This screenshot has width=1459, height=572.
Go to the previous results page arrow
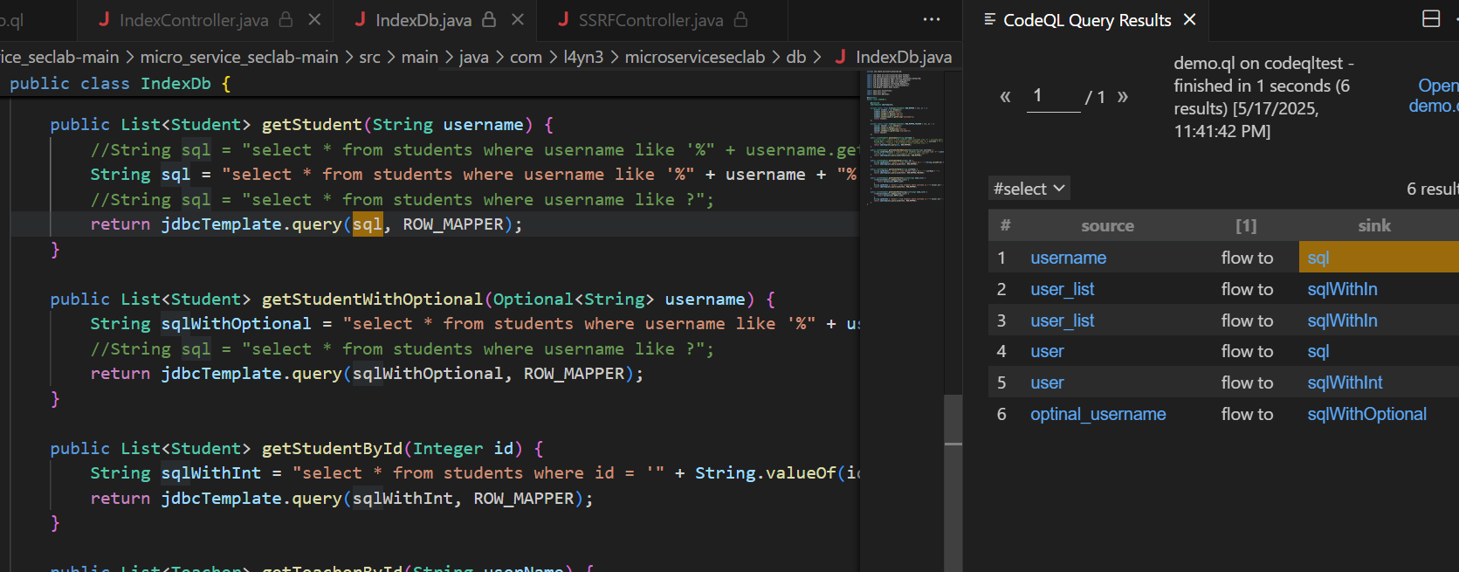click(1005, 96)
